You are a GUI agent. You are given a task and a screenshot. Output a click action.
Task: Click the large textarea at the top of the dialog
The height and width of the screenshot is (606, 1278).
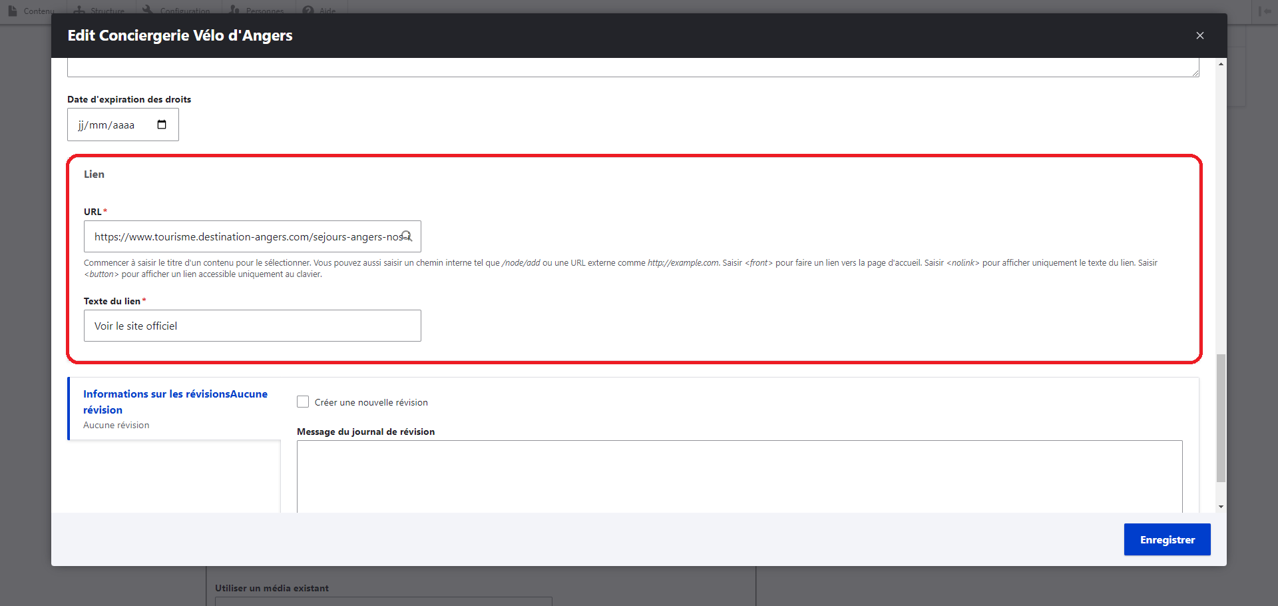coord(632,65)
